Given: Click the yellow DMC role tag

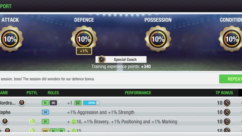Looking at the screenshot, I should [x=45, y=131].
